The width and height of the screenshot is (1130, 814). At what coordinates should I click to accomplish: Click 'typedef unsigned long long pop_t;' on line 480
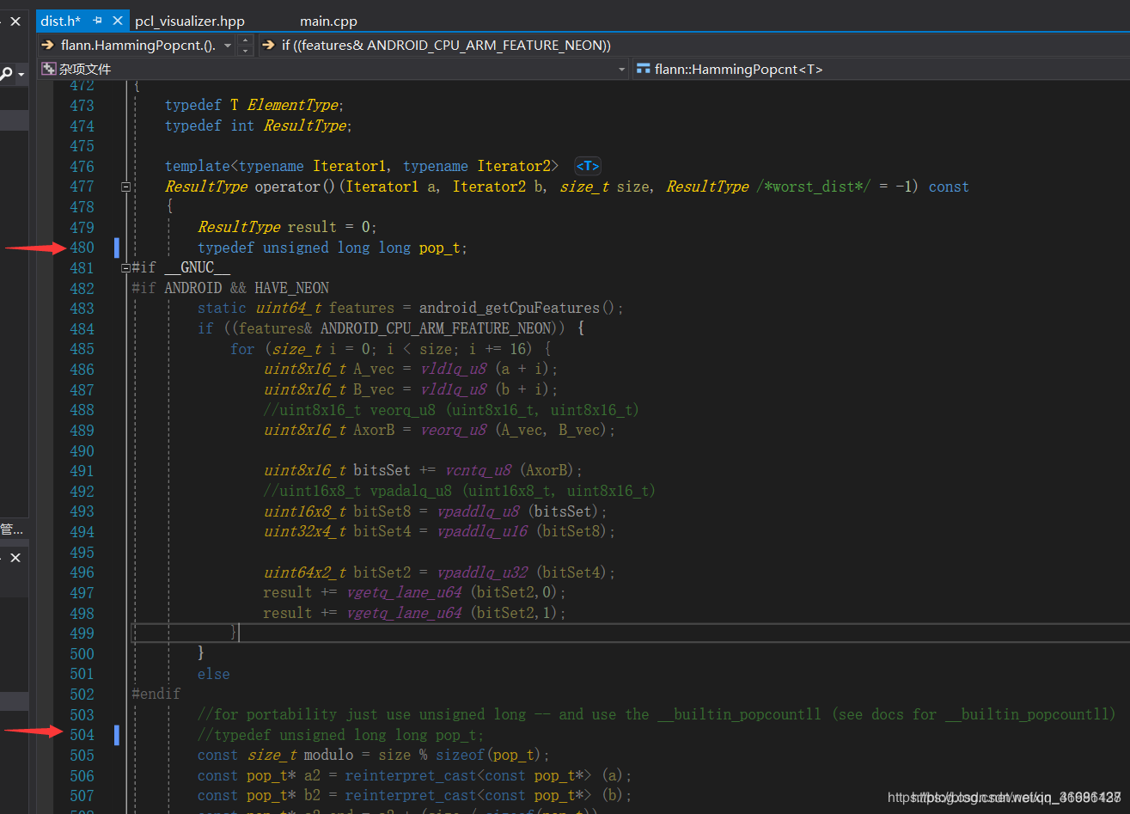pos(333,248)
